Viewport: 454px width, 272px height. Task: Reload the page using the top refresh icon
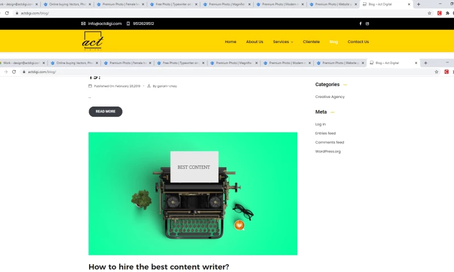(x=7, y=13)
